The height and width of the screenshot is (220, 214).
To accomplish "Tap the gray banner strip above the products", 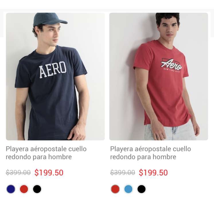I will [x=107, y=10].
